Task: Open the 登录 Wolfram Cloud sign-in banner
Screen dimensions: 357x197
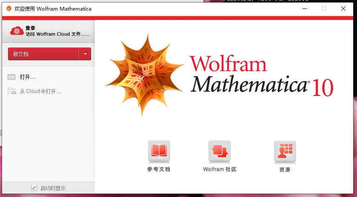Action: (48, 31)
